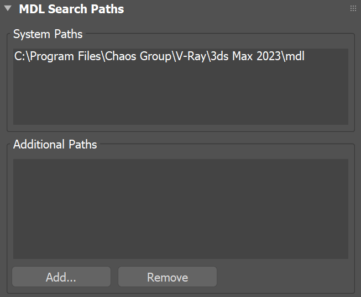
Task: Click the '3ds Max 2023\mdl' path ending
Action: coord(261,56)
